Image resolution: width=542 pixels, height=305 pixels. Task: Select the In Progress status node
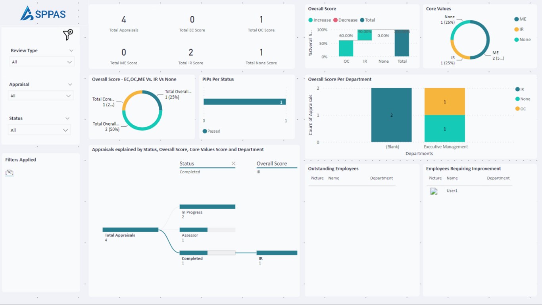click(x=208, y=207)
